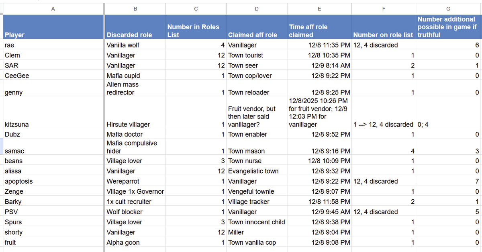This screenshot has width=482, height=252.
Task: Click the "Claimed aff role" header cell
Action: click(253, 35)
